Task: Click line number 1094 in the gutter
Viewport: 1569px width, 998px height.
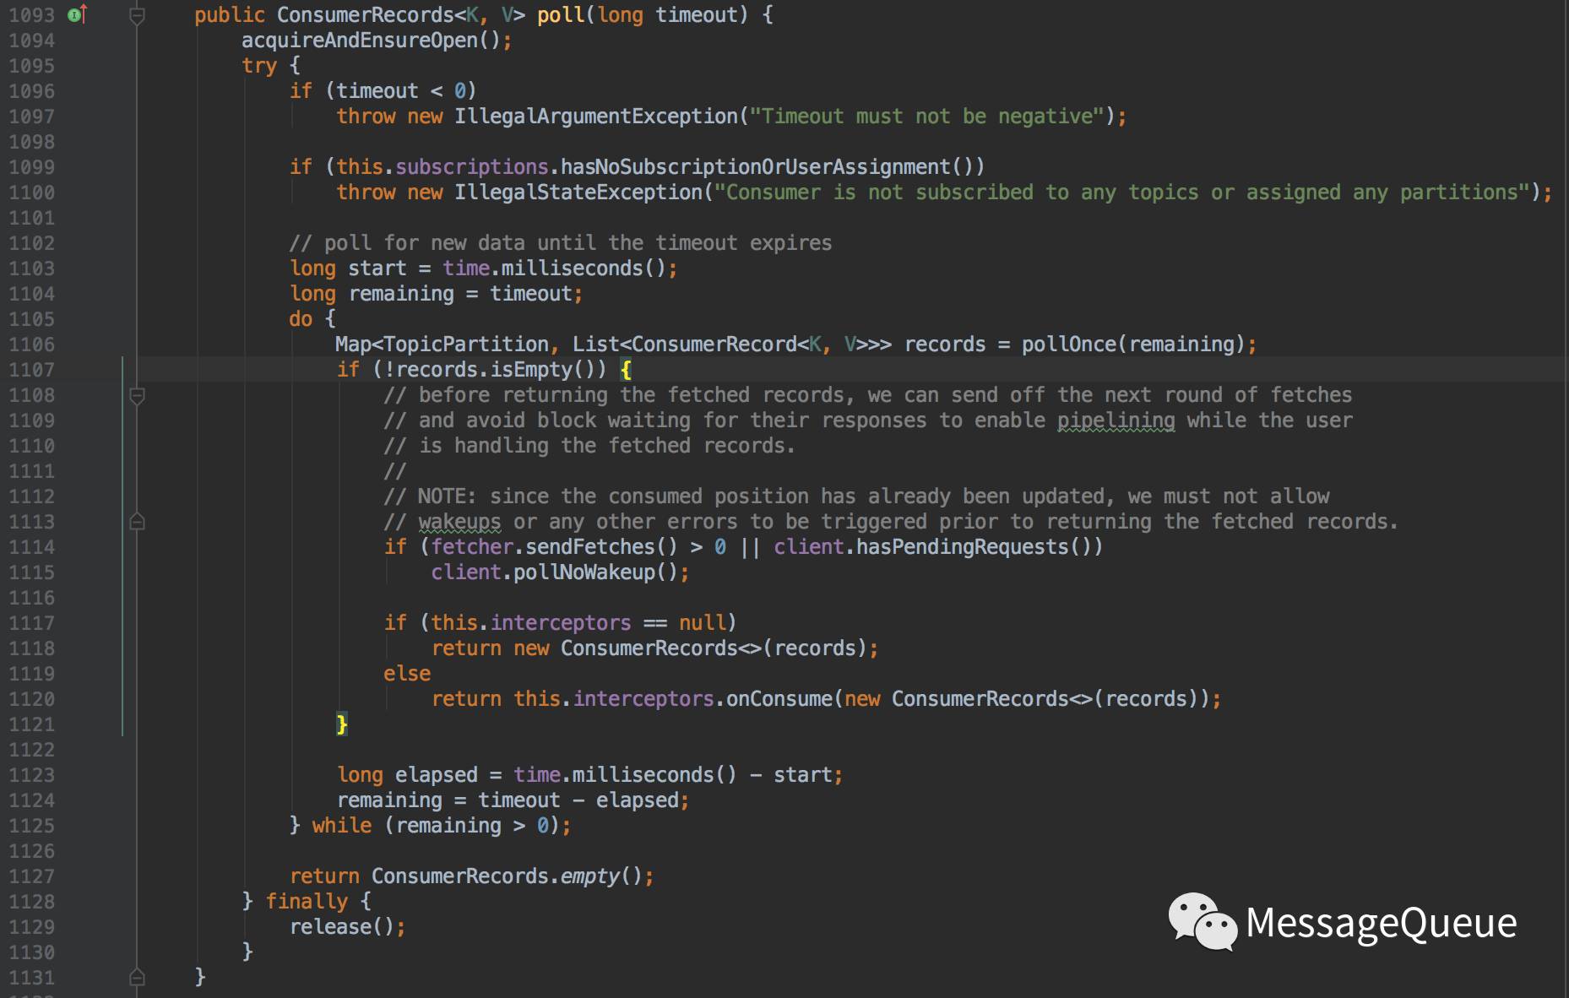Action: pos(31,41)
